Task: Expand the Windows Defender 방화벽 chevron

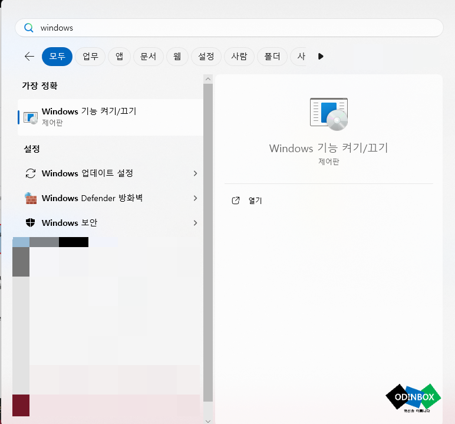Action: (x=195, y=198)
